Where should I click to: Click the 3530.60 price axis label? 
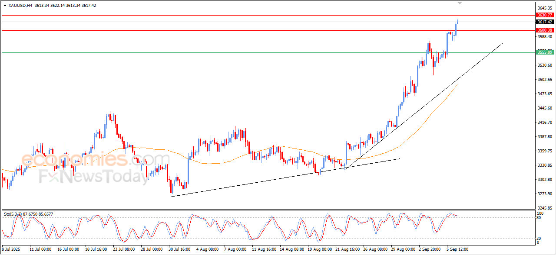544,65
